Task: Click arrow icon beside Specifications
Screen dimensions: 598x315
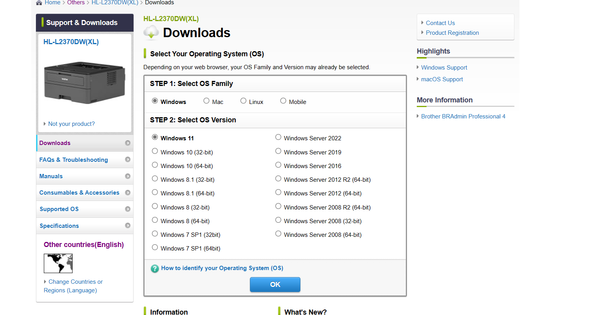Action: pos(128,226)
